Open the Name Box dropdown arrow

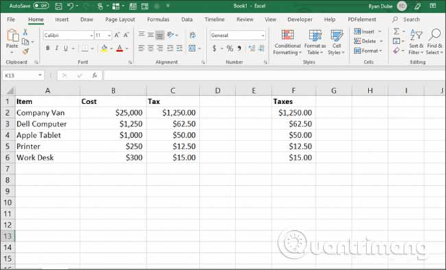point(40,75)
